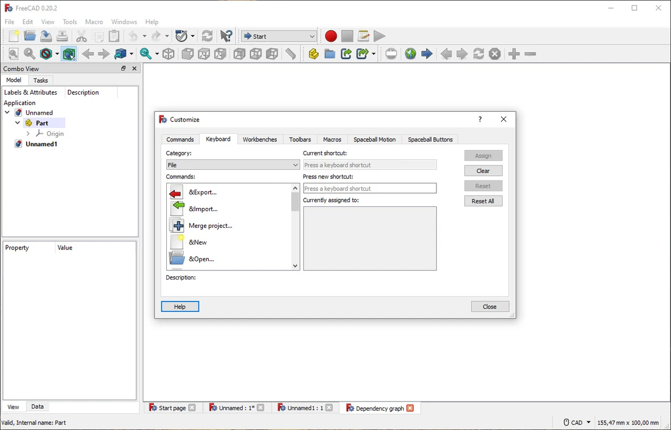Set the Right view cube icon
671x430 pixels.
click(220, 54)
